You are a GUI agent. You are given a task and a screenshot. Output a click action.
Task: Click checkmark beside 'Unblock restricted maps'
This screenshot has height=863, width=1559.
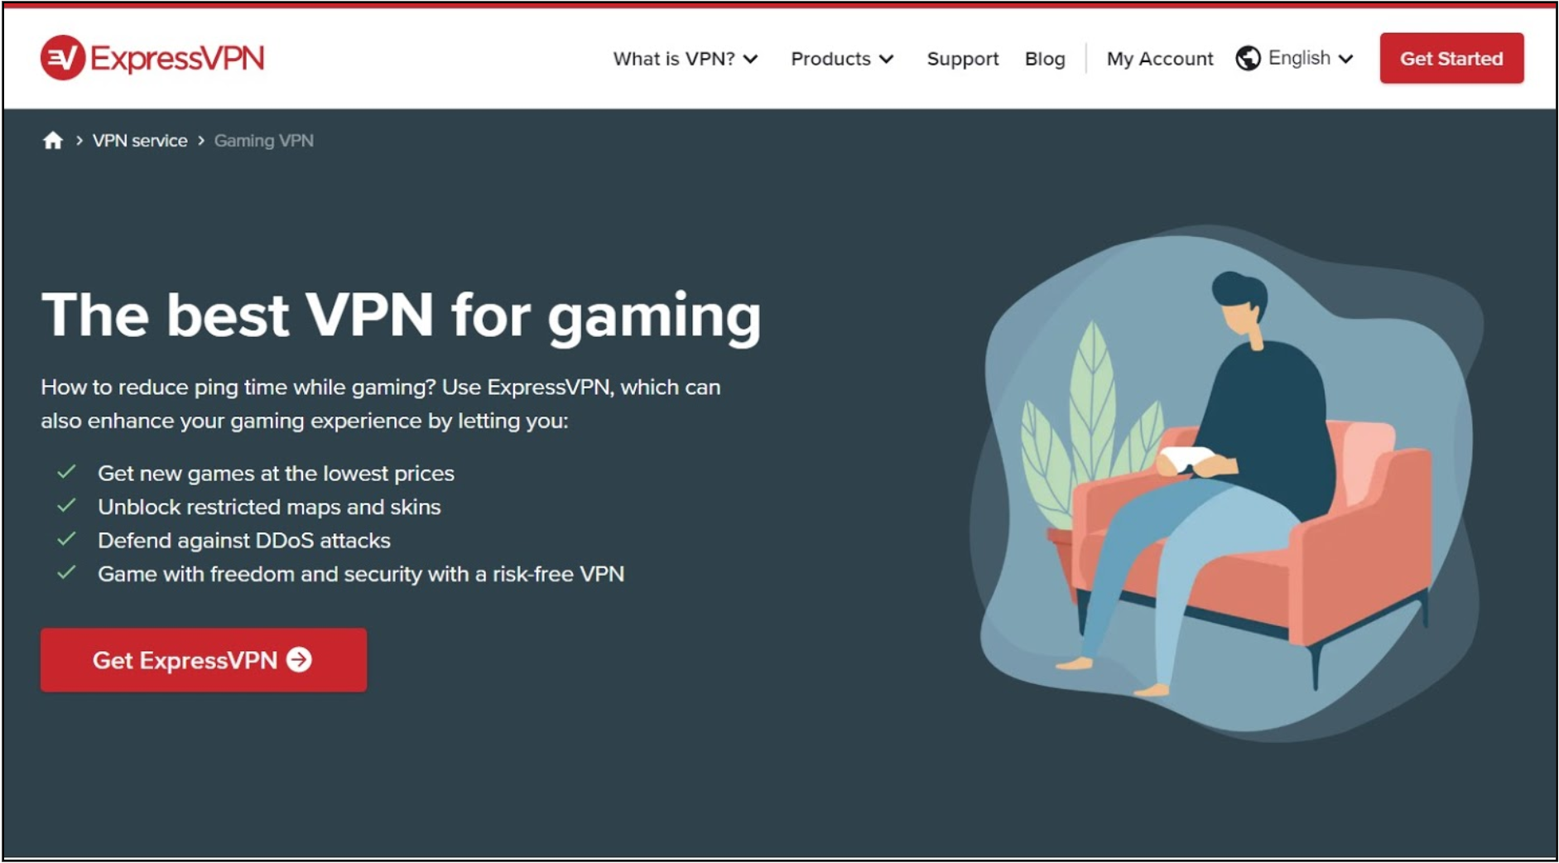pyautogui.click(x=66, y=505)
